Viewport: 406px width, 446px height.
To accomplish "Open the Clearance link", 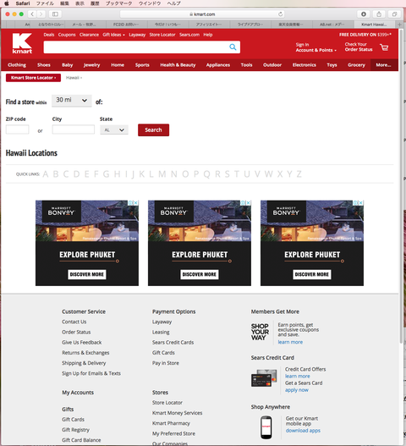I will coord(90,35).
